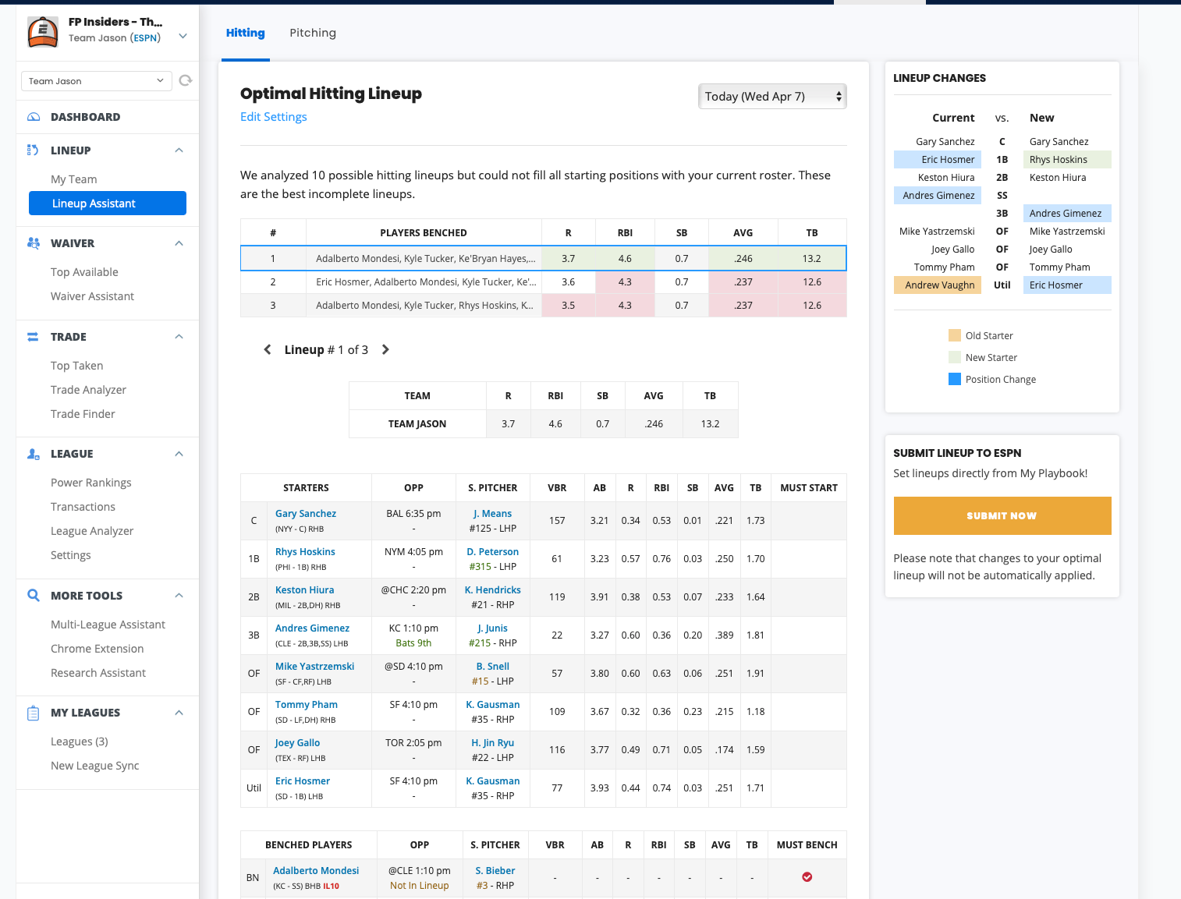
Task: Open Dashboard in sidebar
Action: pyautogui.click(x=86, y=117)
